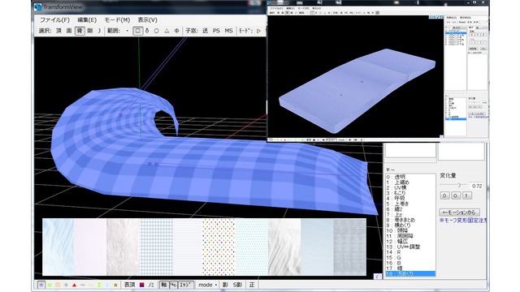Image resolution: width=520 pixels, height=292 pixels.
Task: Select morph 16 : B
Action: [x=410, y=263]
